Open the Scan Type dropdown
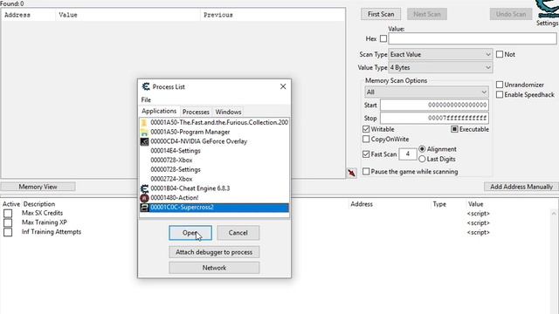Viewport: 559px width, 314px height. point(440,54)
